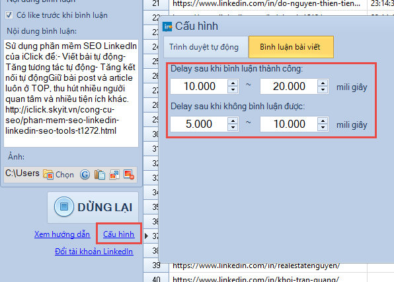Click the Cấu hình window title icon
Image resolution: width=394 pixels, height=282 pixels.
point(167,26)
